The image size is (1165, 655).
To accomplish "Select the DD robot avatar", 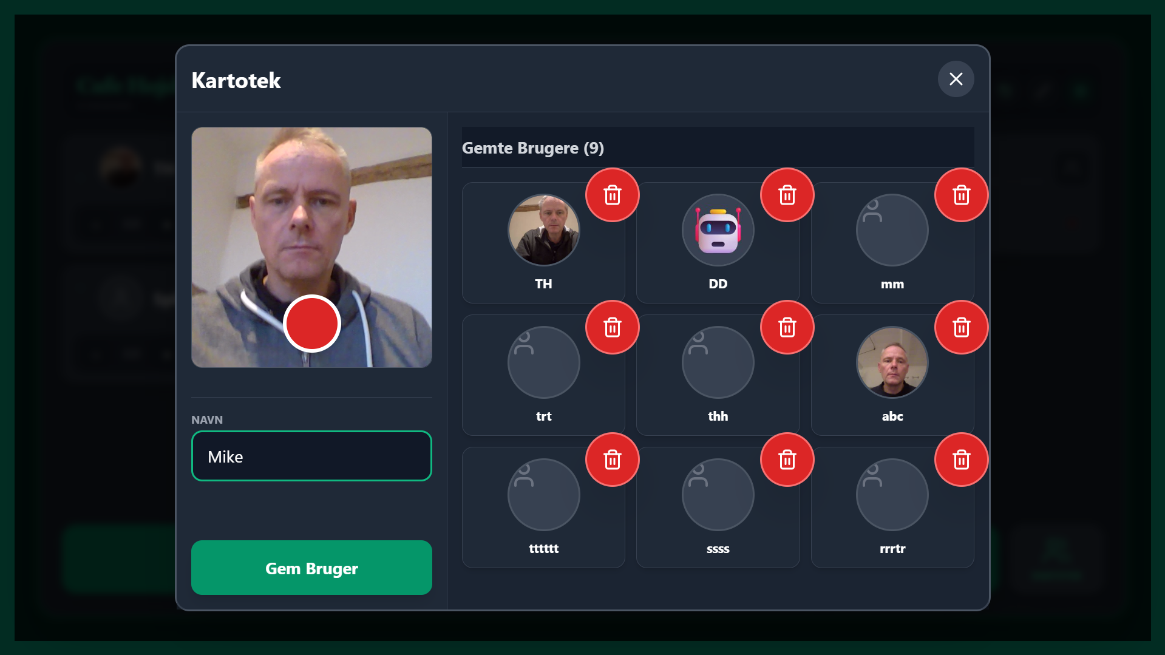I will tap(718, 230).
